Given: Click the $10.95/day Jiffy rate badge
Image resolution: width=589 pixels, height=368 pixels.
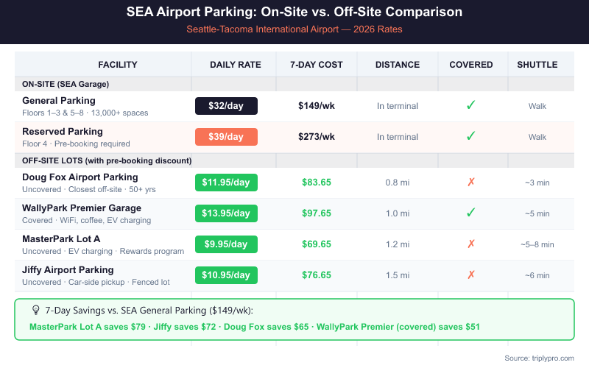Looking at the screenshot, I should [226, 275].
